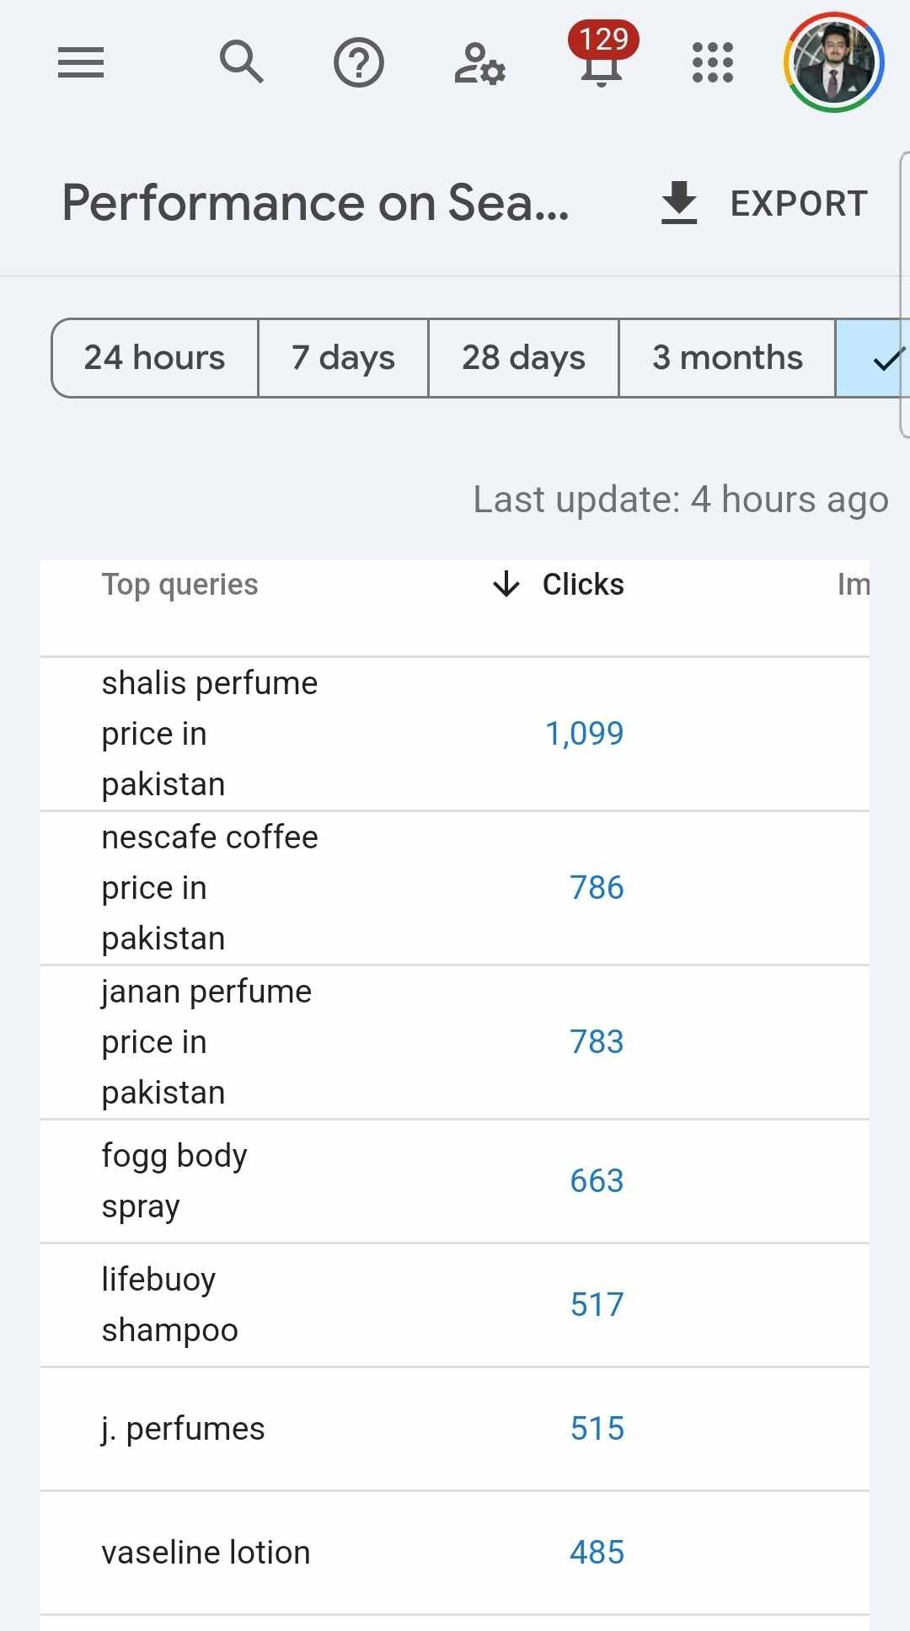Select the 'vaseline lotion' query row
The width and height of the screenshot is (910, 1631).
click(x=206, y=1553)
